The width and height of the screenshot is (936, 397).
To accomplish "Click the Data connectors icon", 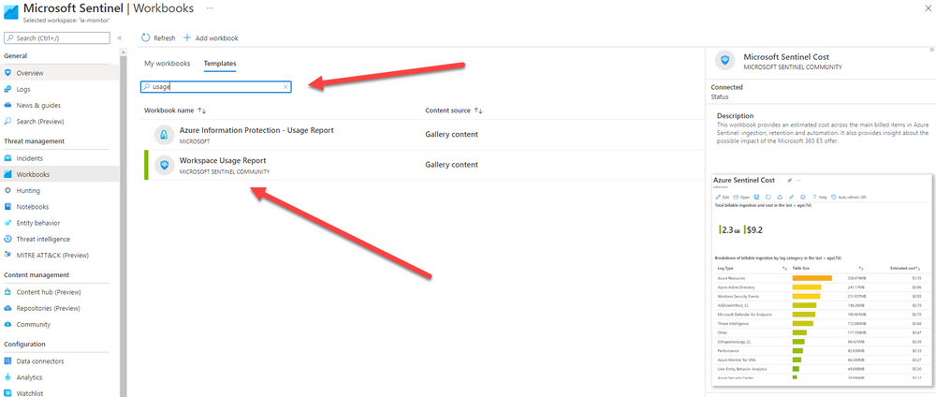I will pyautogui.click(x=9, y=360).
